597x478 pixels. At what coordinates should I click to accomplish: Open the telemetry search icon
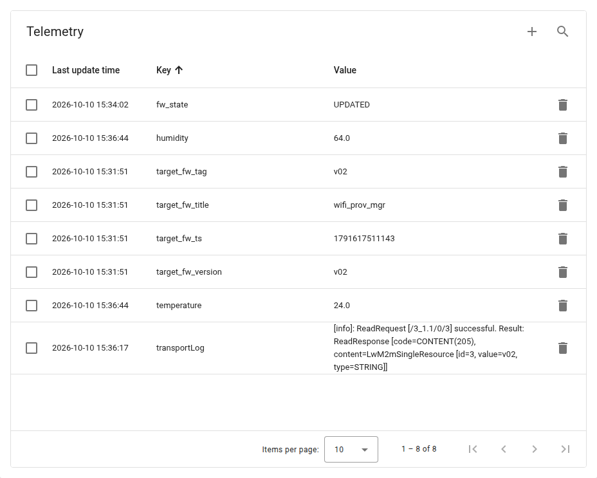coord(563,32)
